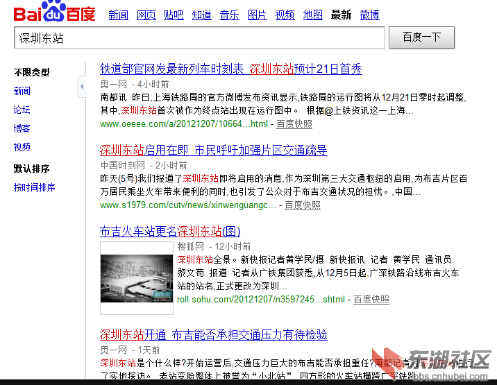497x385 pixels.
Task: Open the 贴吧 tab
Action: point(174,15)
